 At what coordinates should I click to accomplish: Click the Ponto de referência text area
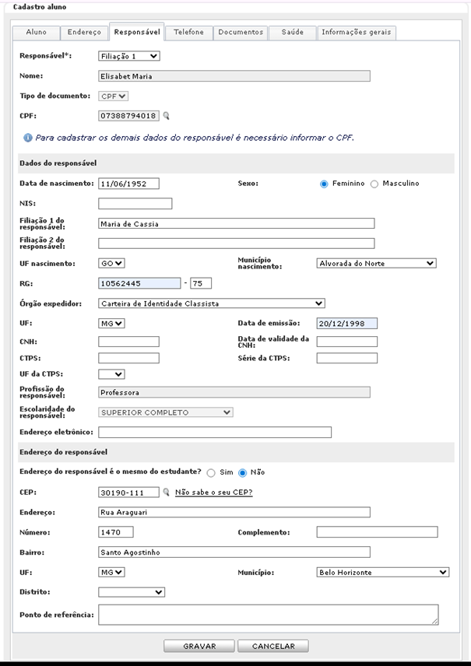point(268,615)
